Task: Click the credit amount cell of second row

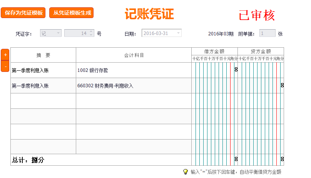Action: [261, 86]
